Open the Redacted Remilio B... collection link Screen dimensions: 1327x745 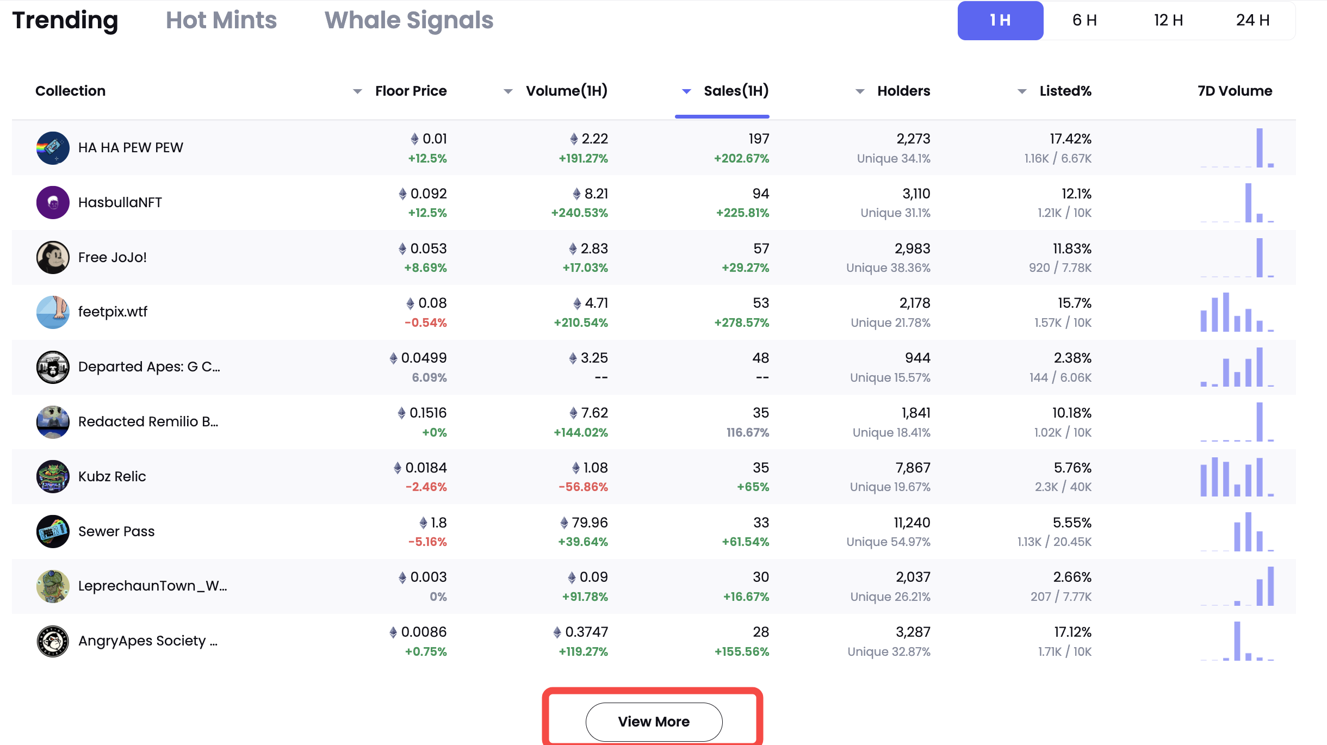148,422
